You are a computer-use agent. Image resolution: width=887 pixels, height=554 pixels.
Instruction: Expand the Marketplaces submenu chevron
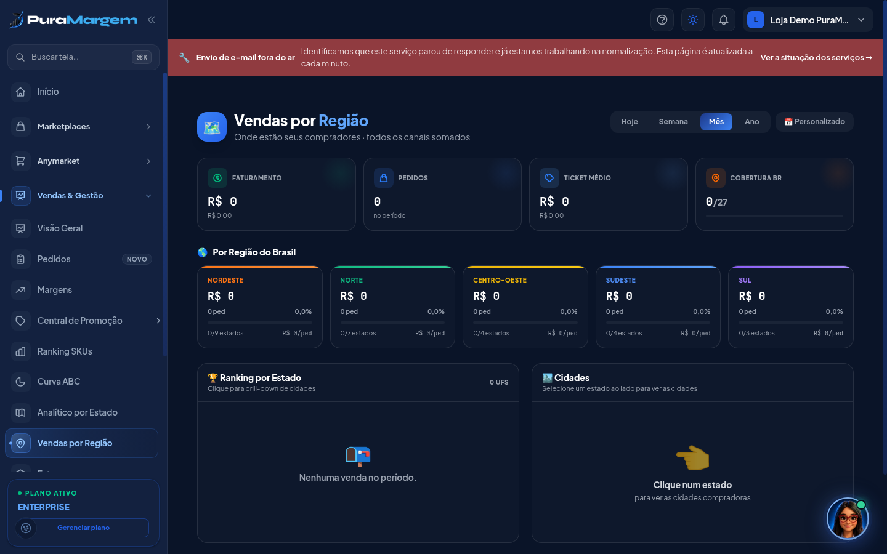tap(148, 127)
